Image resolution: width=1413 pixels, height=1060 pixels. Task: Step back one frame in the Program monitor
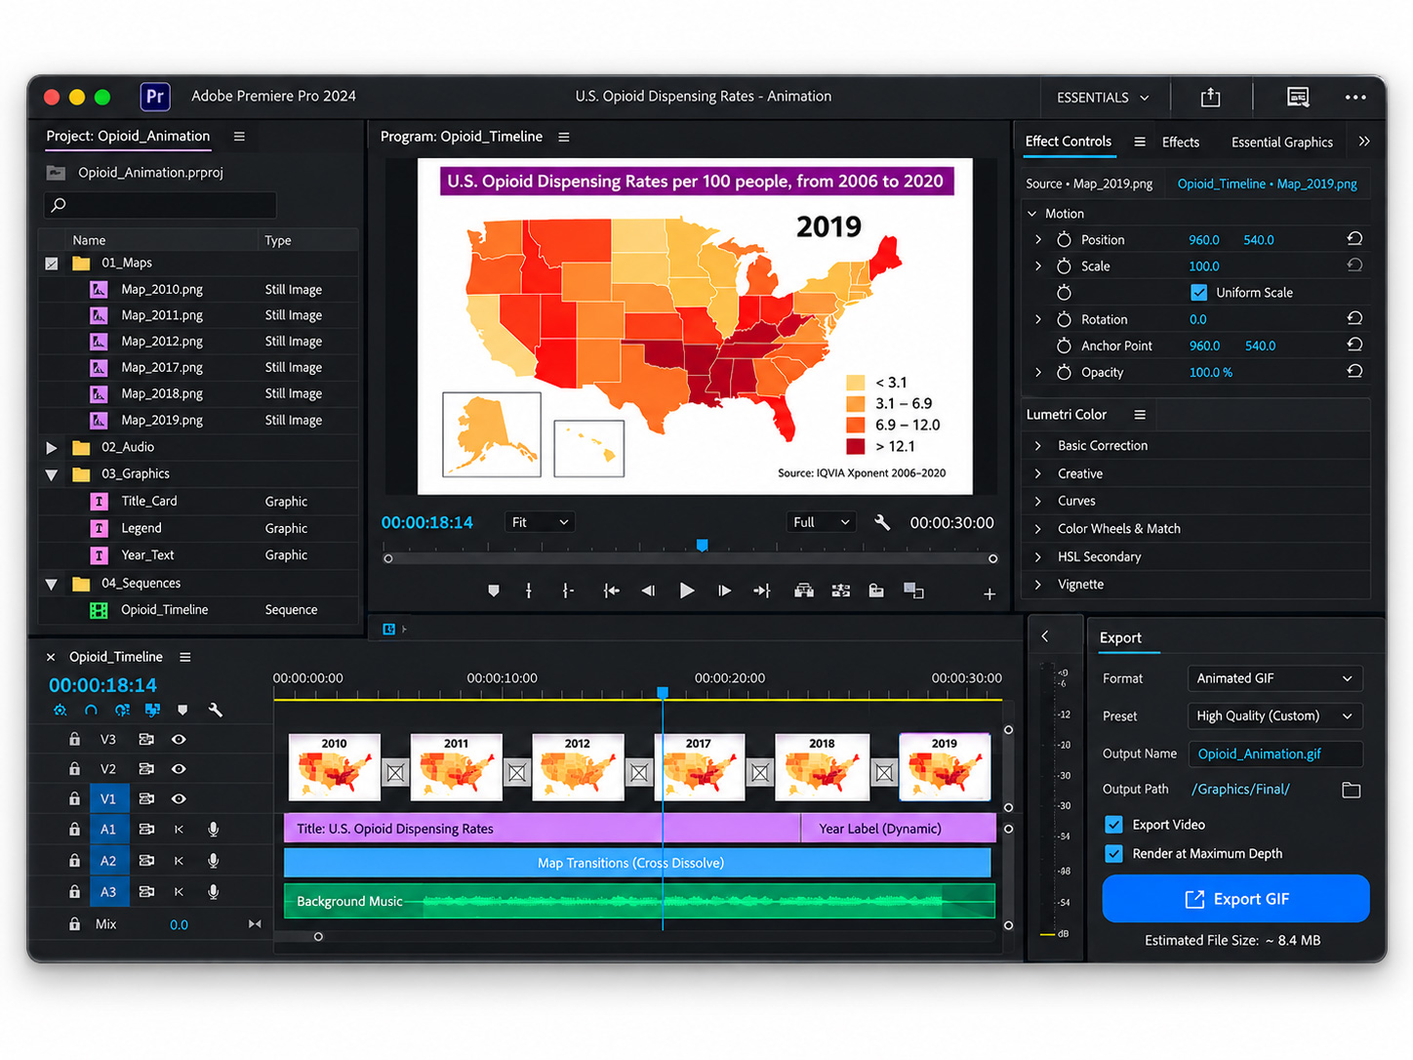(648, 591)
